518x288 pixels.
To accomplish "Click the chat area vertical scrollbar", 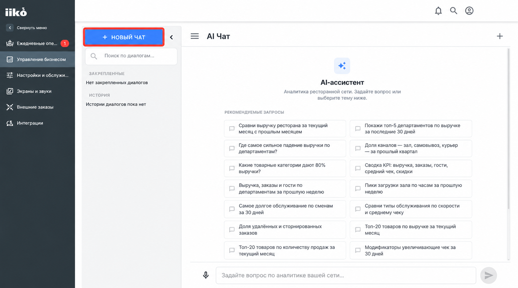I will pos(508,129).
